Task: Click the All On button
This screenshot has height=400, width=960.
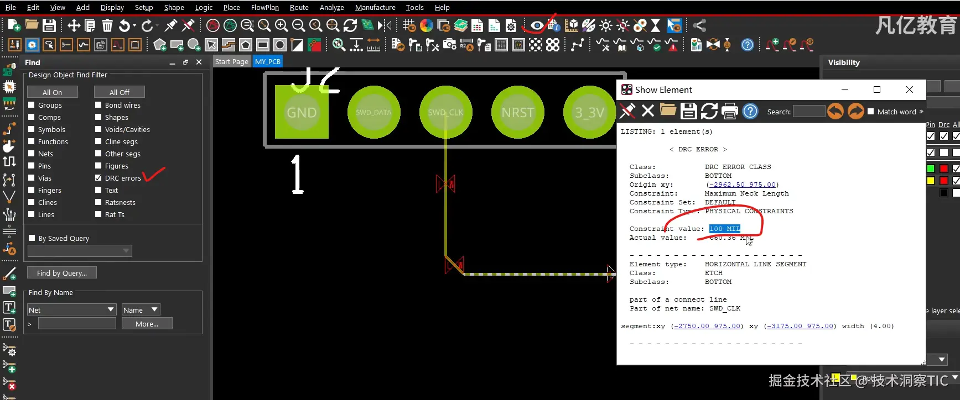Action: coord(53,92)
